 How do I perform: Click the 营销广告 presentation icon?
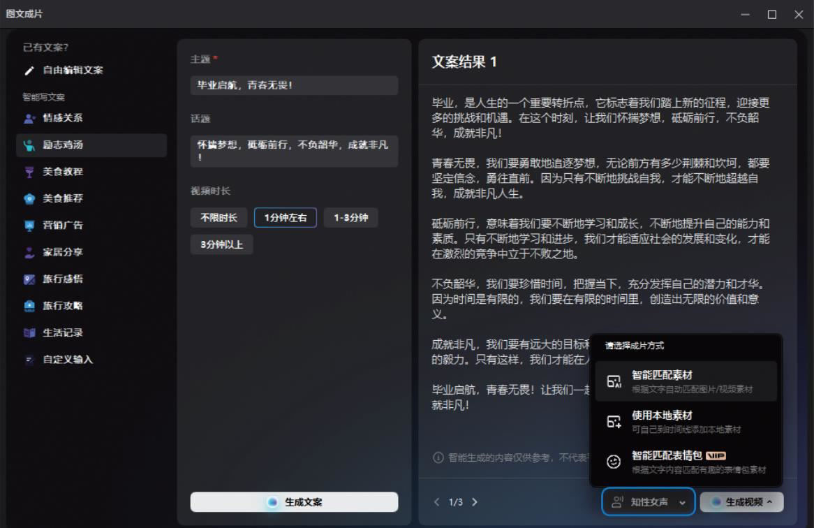[x=29, y=226]
